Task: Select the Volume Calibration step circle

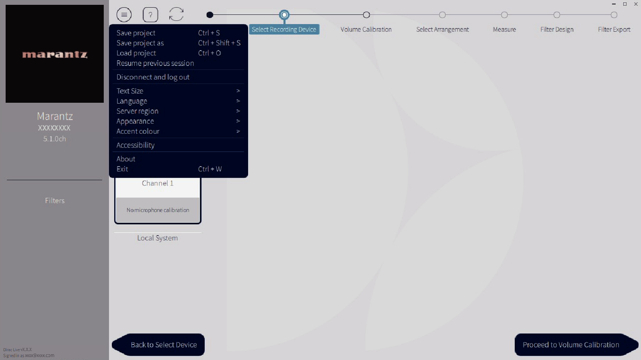Action: pyautogui.click(x=366, y=15)
